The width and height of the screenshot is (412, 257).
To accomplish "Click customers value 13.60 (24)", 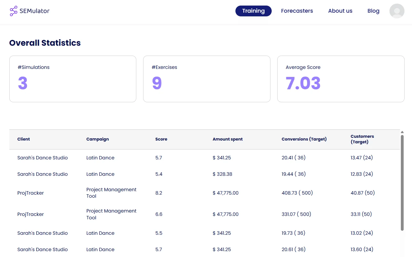I will [362, 250].
